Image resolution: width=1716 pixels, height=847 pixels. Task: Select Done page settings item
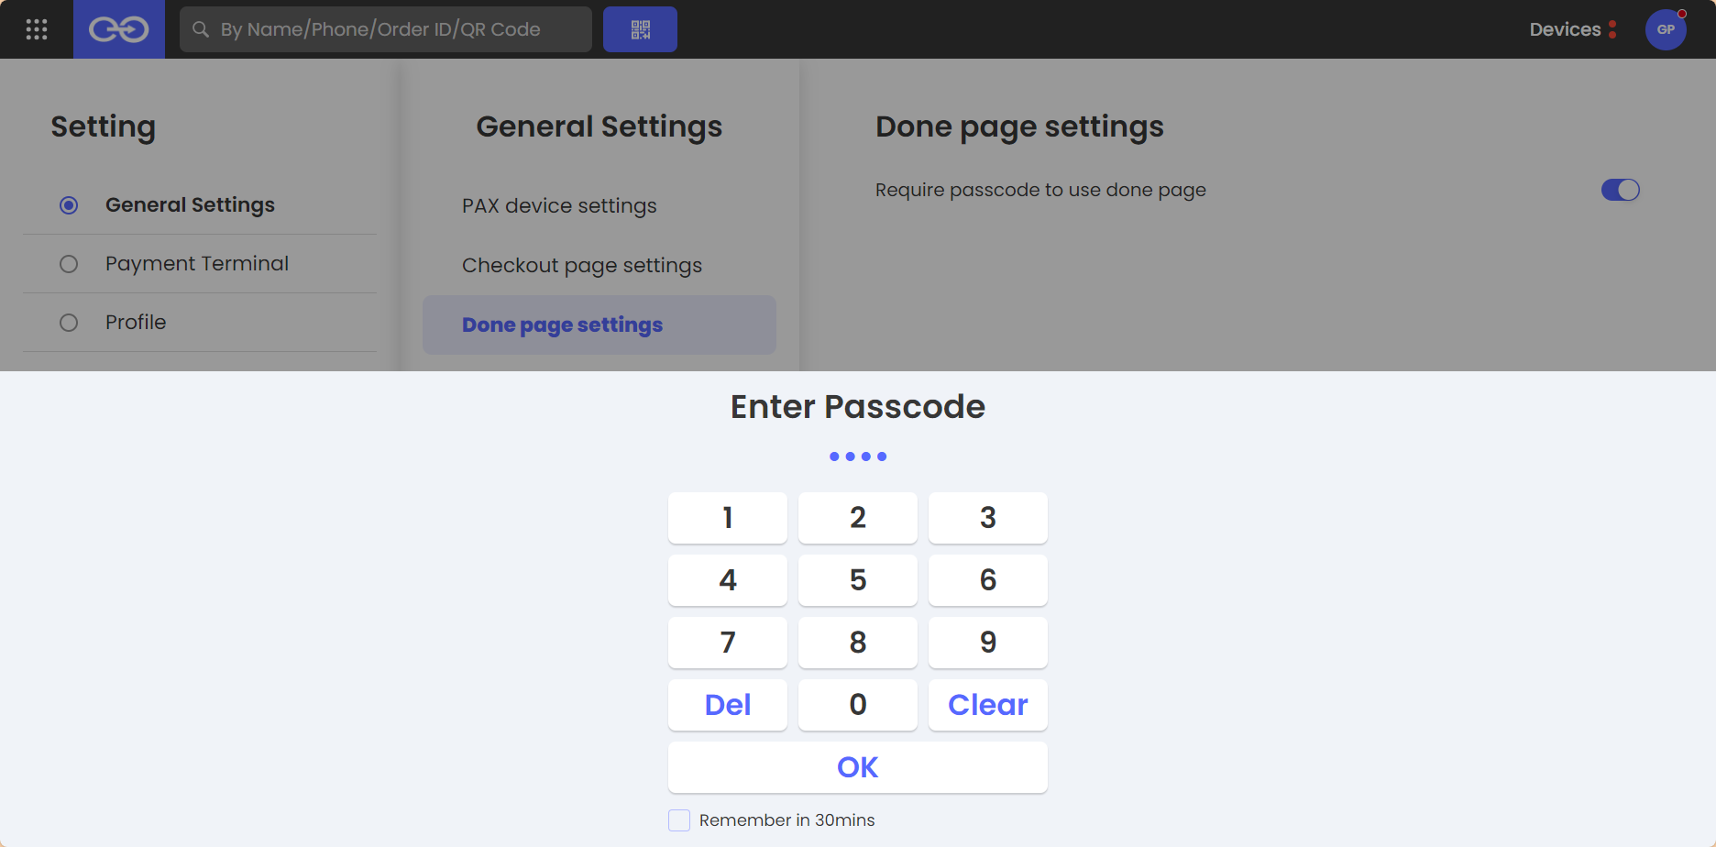click(x=599, y=324)
